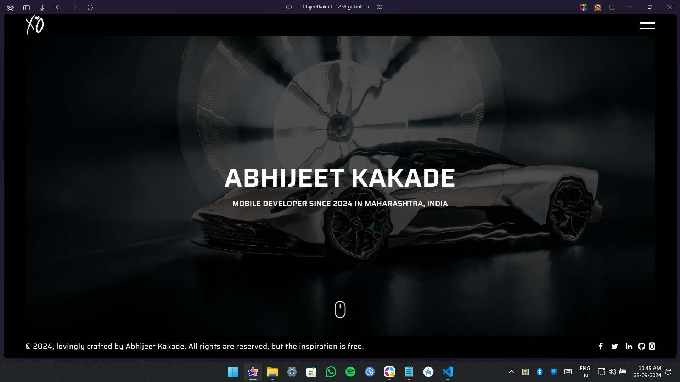Open browser downloads from toolbar

(42, 7)
